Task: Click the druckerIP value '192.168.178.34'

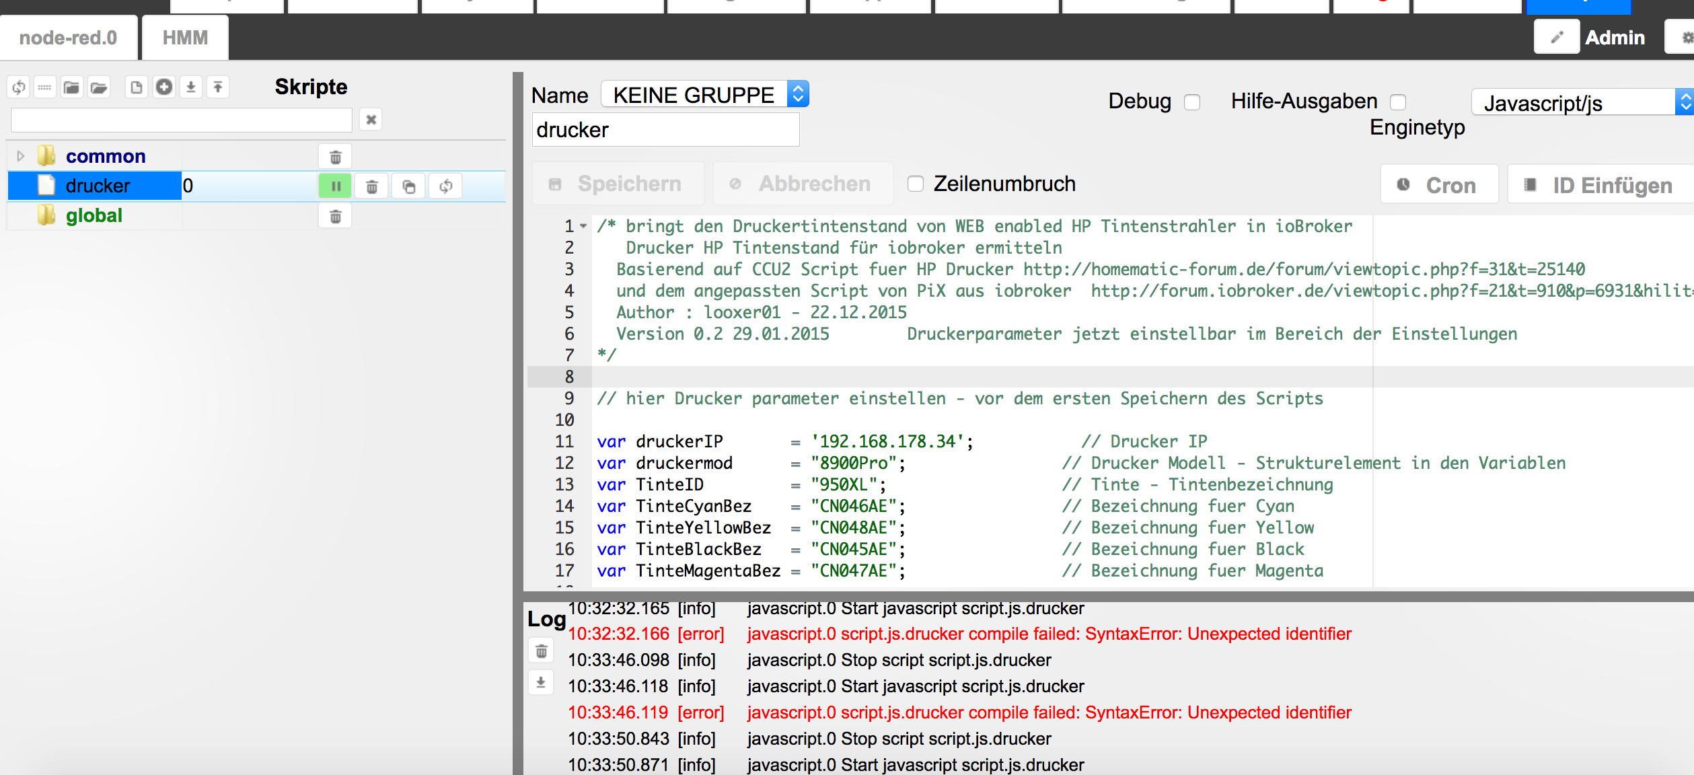Action: (888, 441)
